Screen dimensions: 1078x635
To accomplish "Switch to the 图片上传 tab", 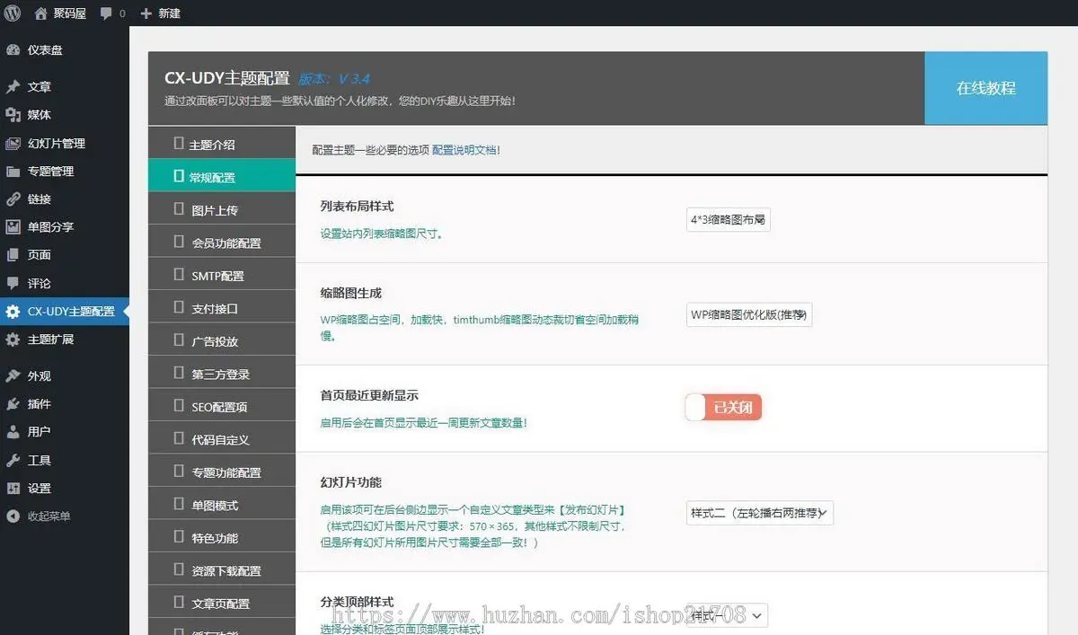I will coord(222,209).
